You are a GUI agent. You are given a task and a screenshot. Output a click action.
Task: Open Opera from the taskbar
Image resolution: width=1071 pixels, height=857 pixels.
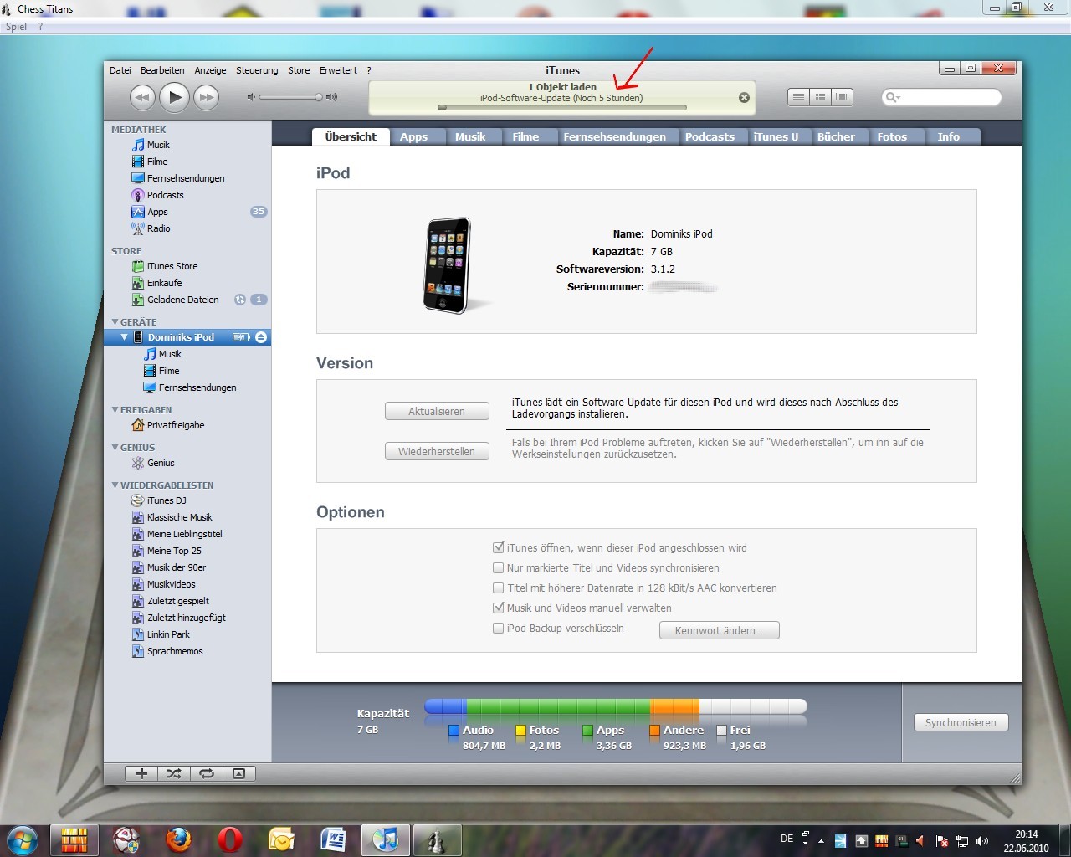(x=230, y=839)
